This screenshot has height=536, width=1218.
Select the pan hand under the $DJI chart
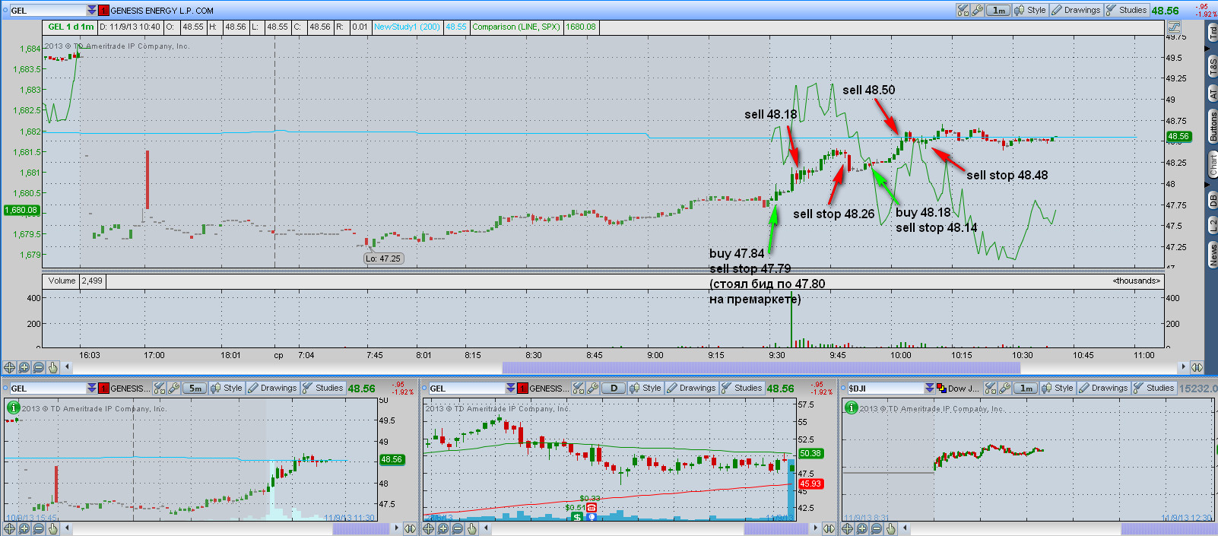pos(890,528)
